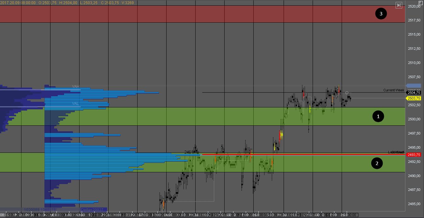Select the red 2493,75 price tag
Image resolution: width=424 pixels, height=218 pixels.
click(x=414, y=155)
